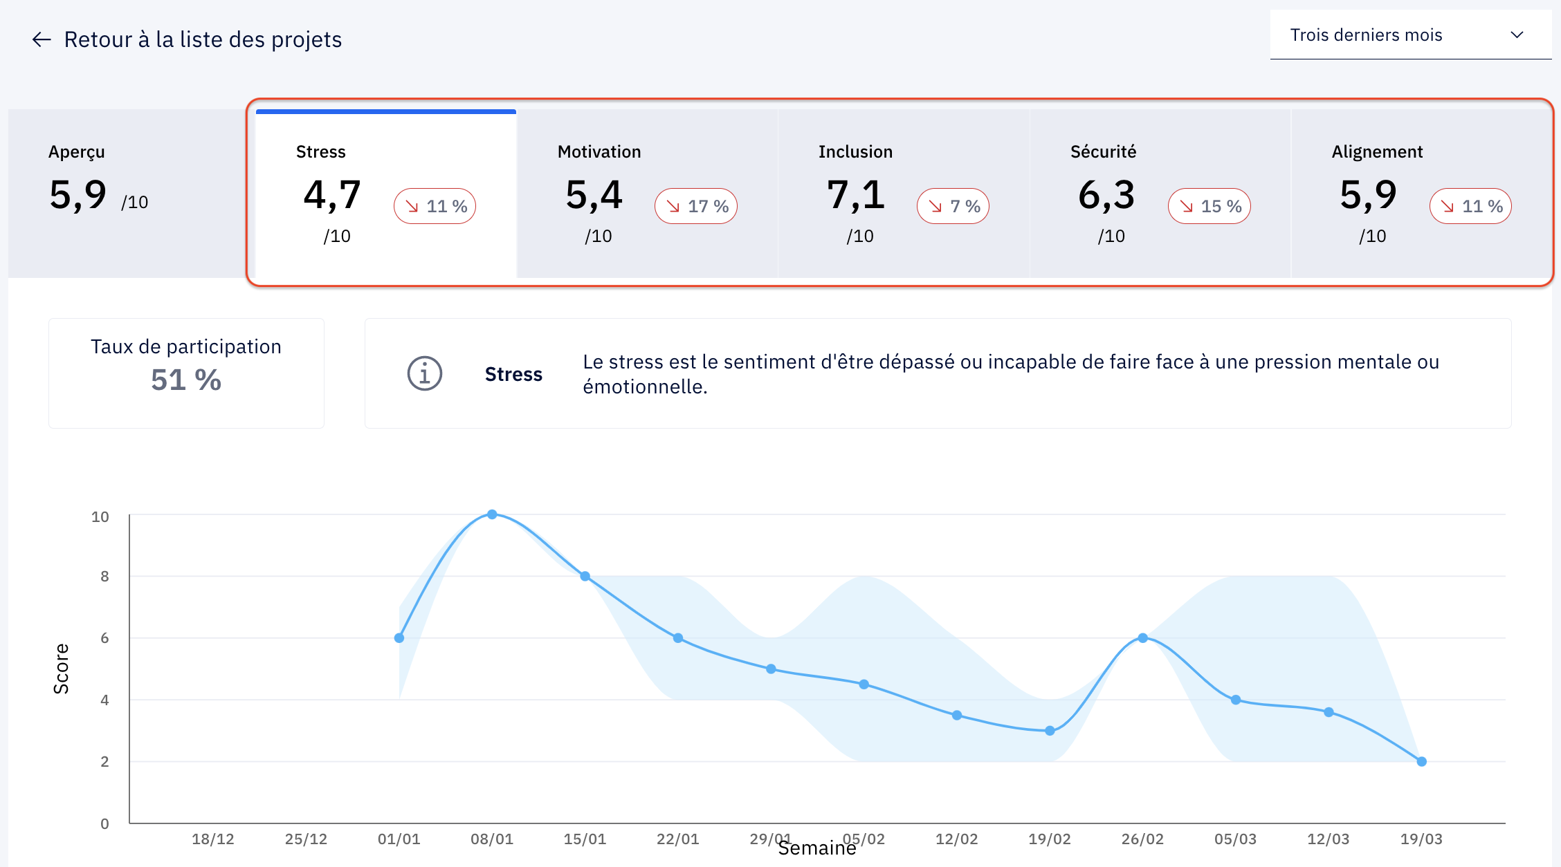Click the 10 label on the y-axis
The height and width of the screenshot is (867, 1561).
point(100,516)
